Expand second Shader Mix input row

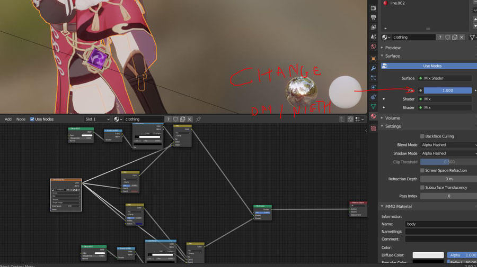pyautogui.click(x=384, y=107)
